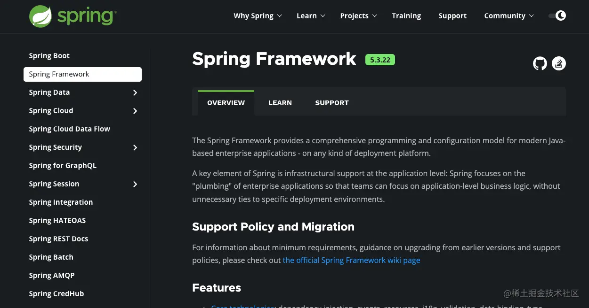Open Spring HATEOAS project

click(x=57, y=221)
